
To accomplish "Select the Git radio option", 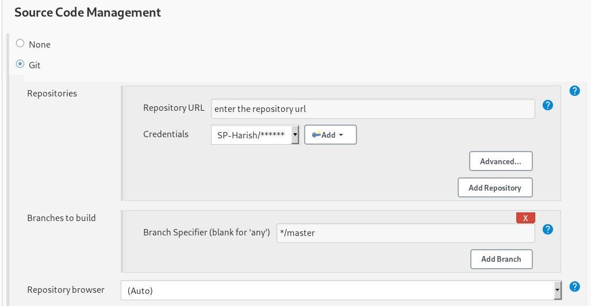I will point(21,64).
